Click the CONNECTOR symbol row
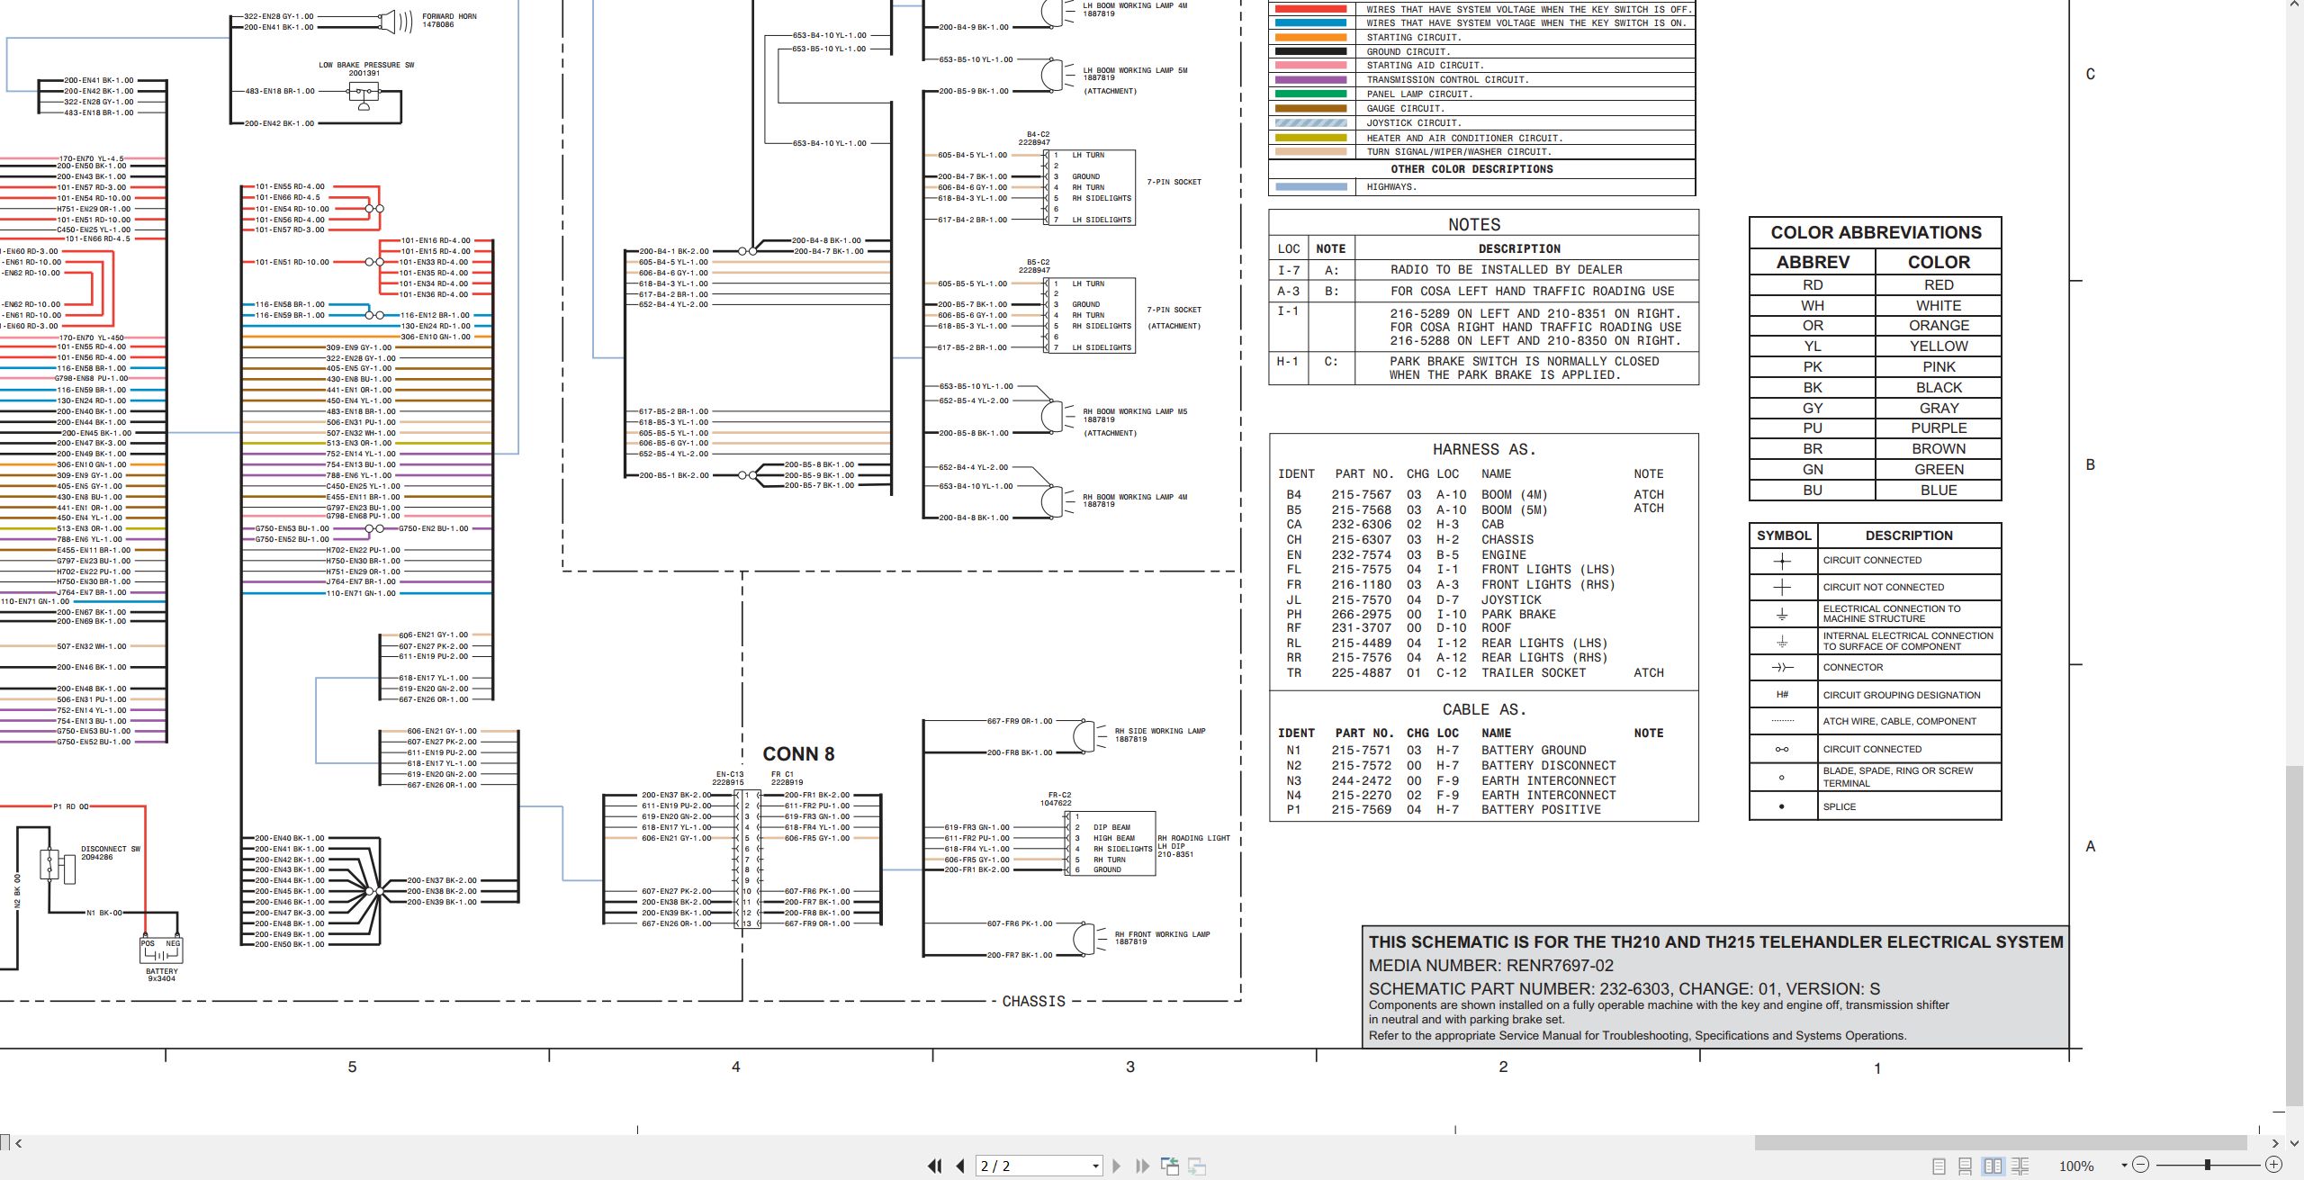The image size is (2304, 1180). coord(1875,667)
